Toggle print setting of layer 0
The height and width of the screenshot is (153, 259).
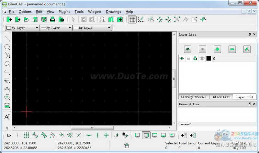pos(195,59)
